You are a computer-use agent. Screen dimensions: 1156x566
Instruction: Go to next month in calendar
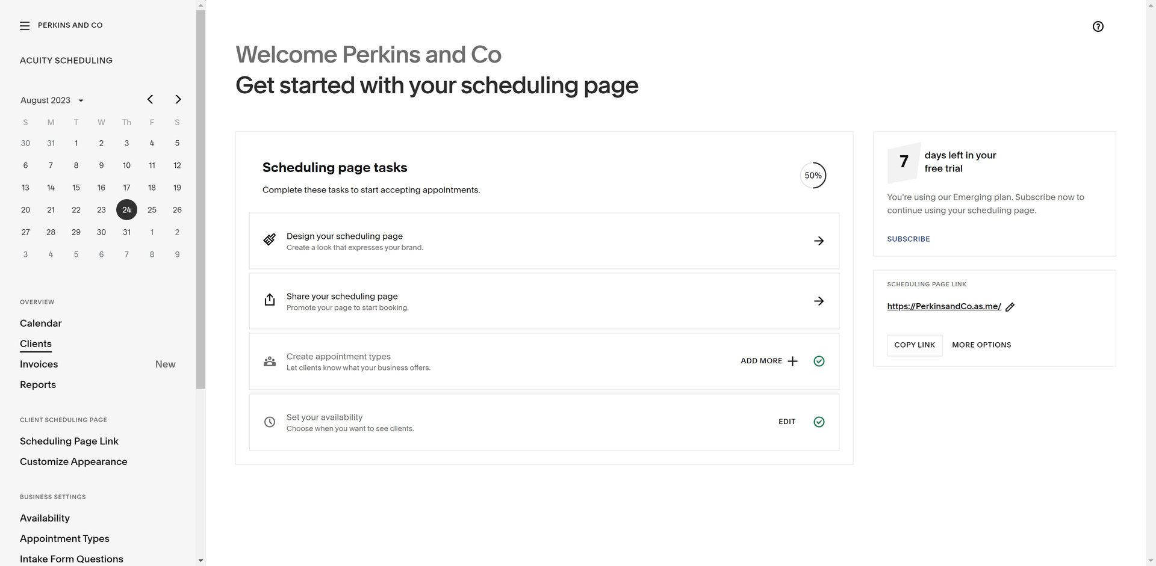tap(178, 99)
